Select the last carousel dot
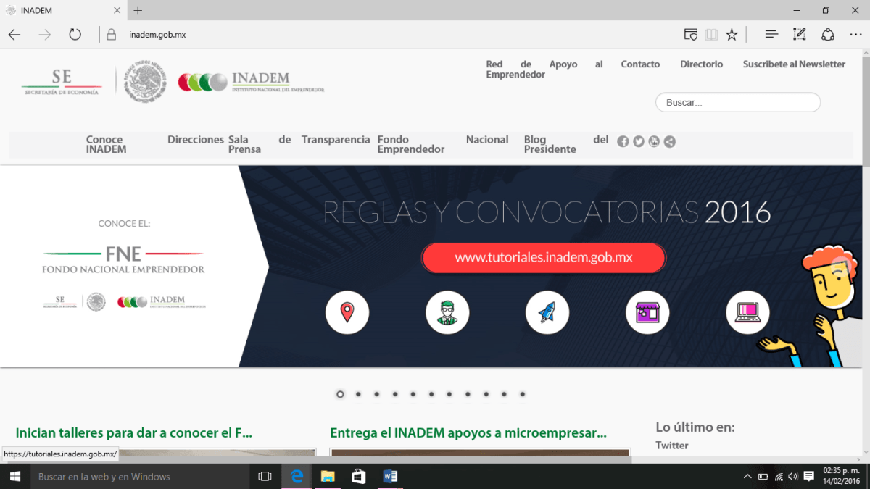This screenshot has width=870, height=489. click(522, 394)
